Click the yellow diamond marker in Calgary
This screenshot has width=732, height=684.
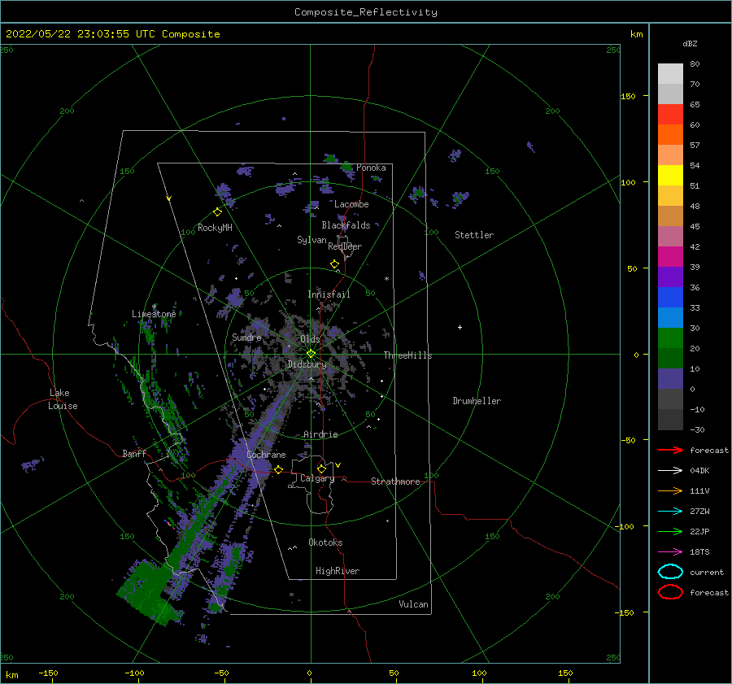click(321, 468)
